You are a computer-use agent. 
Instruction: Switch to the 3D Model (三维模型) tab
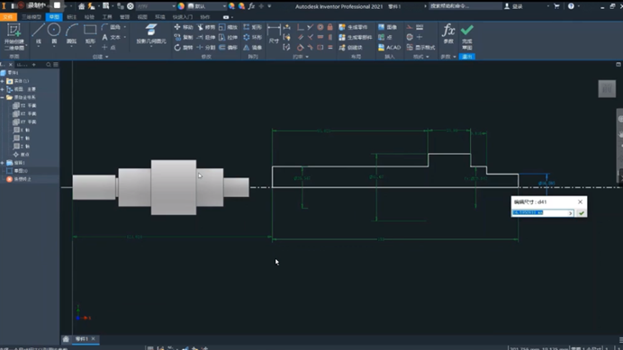pos(32,17)
